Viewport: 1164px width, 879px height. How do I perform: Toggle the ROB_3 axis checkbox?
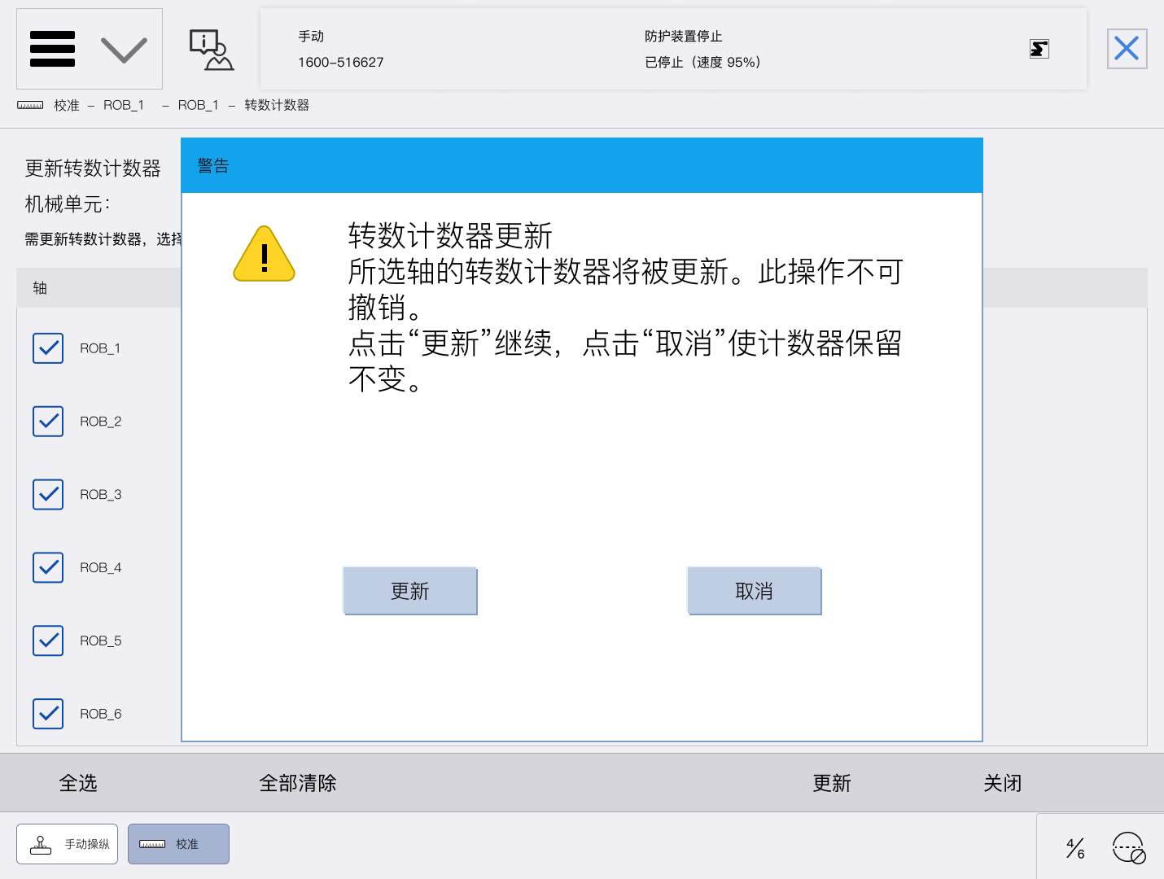(x=48, y=495)
